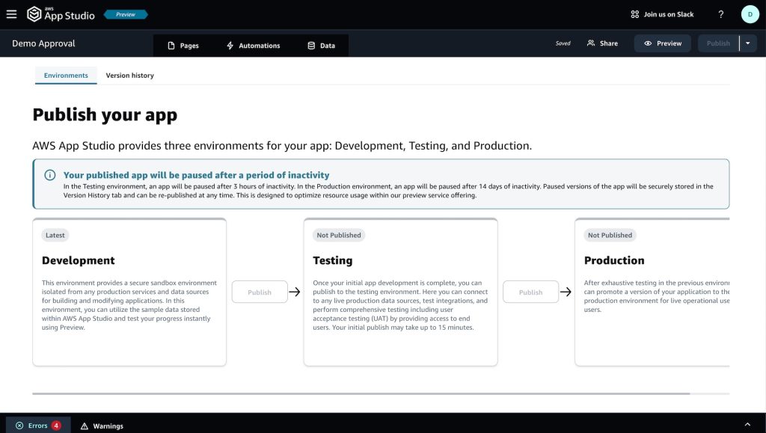Screen dimensions: 766x433
Task: Click the Slack icon in header
Action: point(635,14)
